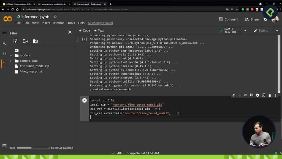Open the Runtime menu

(x=59, y=23)
